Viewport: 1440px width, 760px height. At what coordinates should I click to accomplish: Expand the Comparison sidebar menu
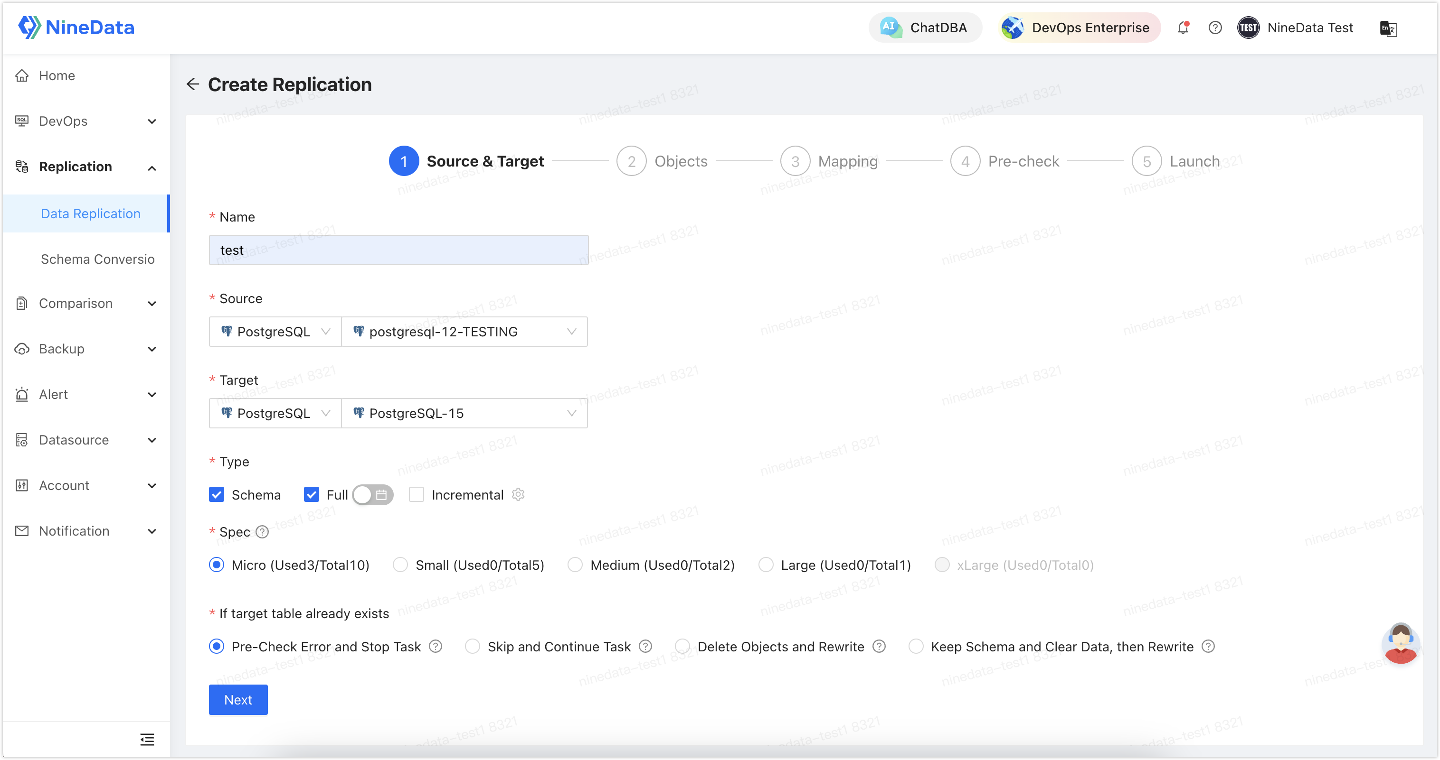[x=85, y=303]
